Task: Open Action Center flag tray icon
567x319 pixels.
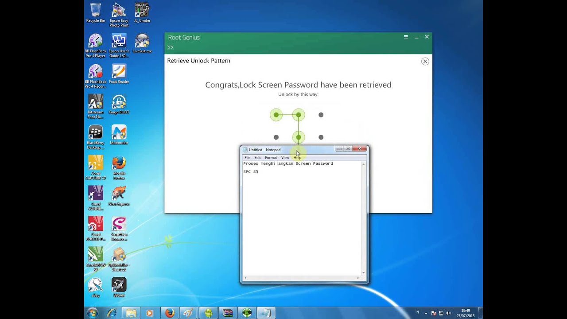Action: pyautogui.click(x=434, y=313)
